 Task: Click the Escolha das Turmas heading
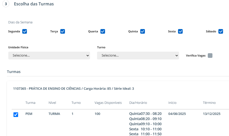34,4
